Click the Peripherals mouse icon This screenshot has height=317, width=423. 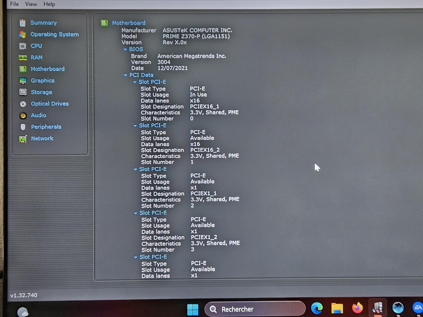(x=23, y=127)
